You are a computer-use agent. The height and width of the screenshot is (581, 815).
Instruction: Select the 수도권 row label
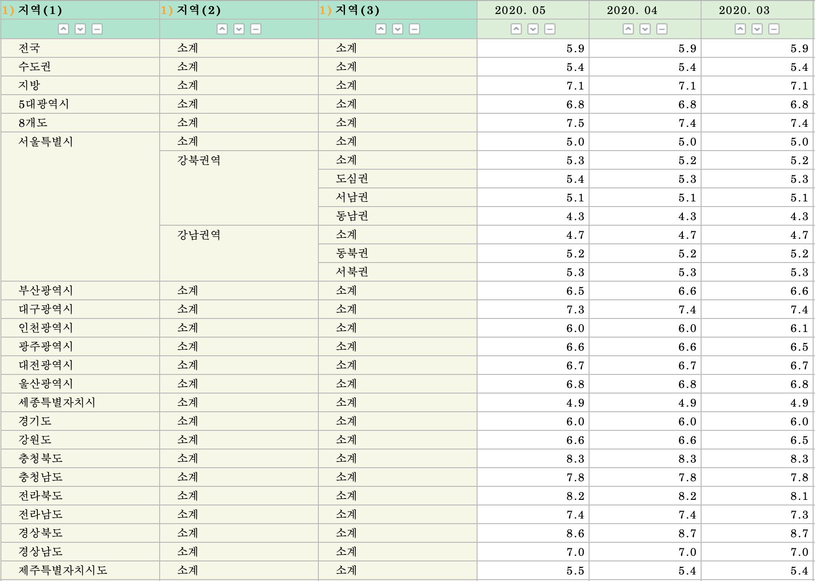point(35,67)
